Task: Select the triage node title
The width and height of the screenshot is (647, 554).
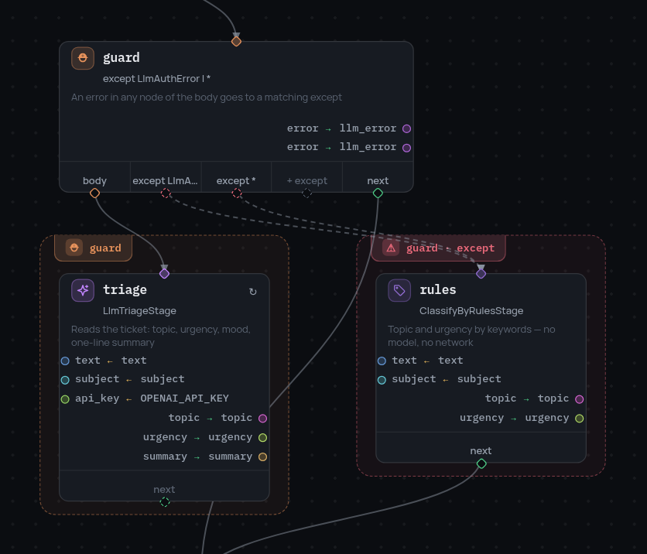Action: coord(125,289)
